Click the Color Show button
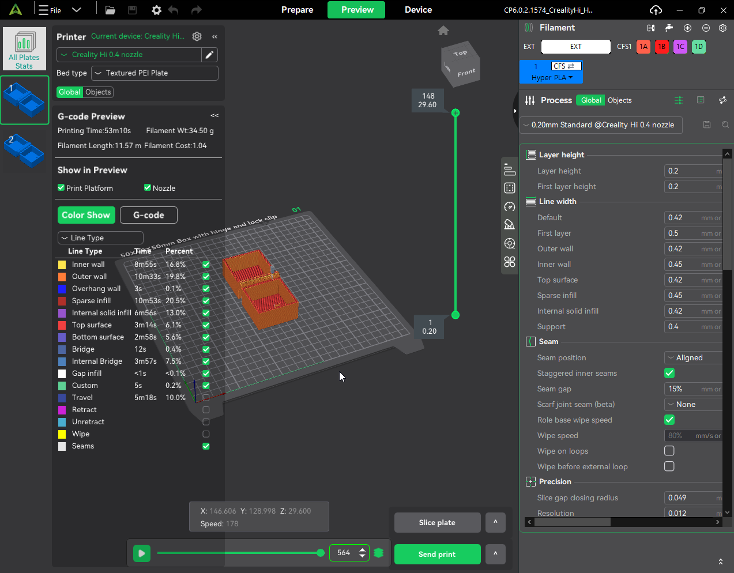734x573 pixels. click(86, 215)
